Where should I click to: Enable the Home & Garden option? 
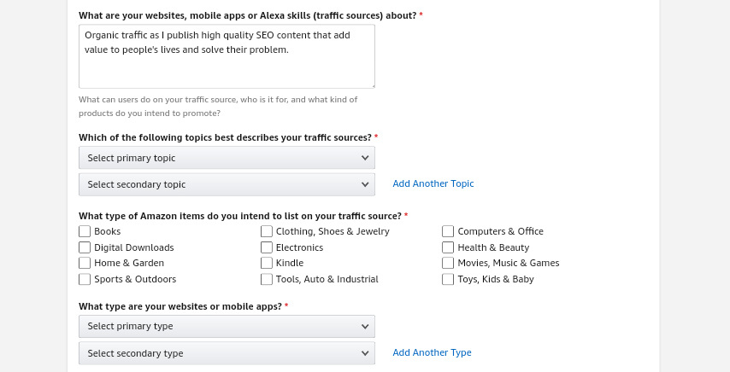click(85, 263)
